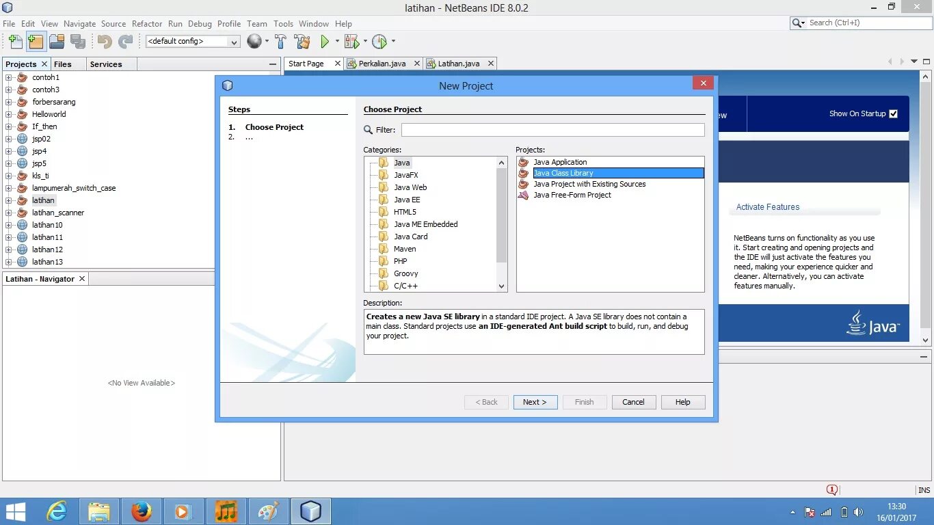Click the Profile Project clock icon
The width and height of the screenshot is (934, 525).
[x=379, y=42]
